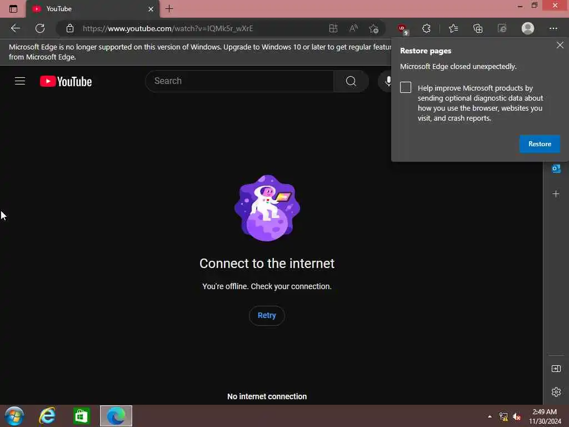Select Microsoft Edge in the taskbar
The width and height of the screenshot is (569, 427).
(116, 416)
